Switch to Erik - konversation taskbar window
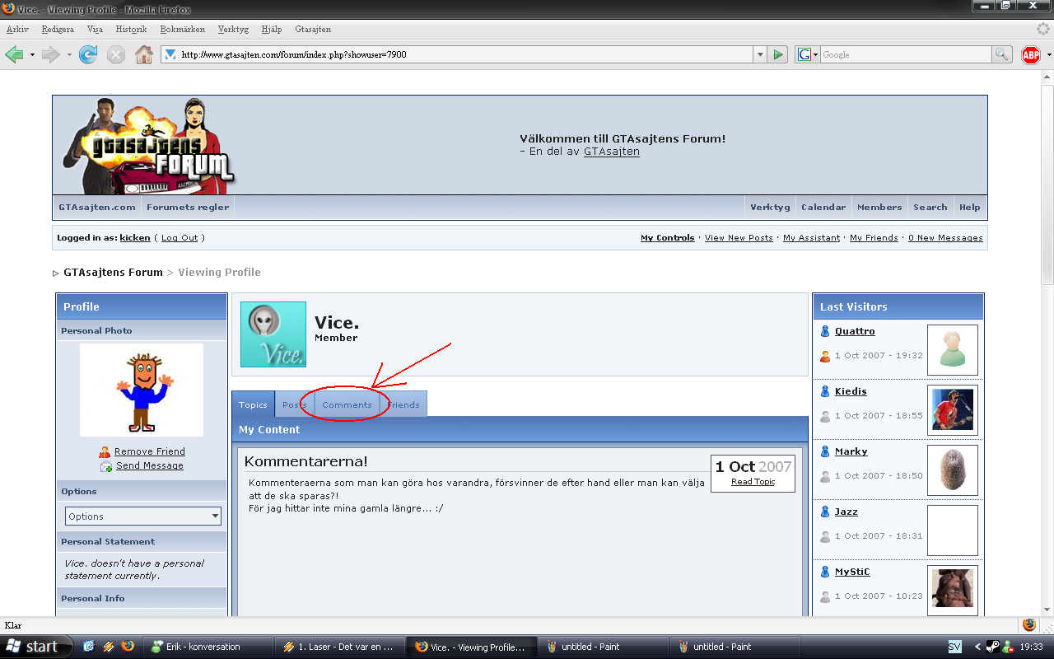Viewport: 1054px width, 659px height. (x=207, y=647)
